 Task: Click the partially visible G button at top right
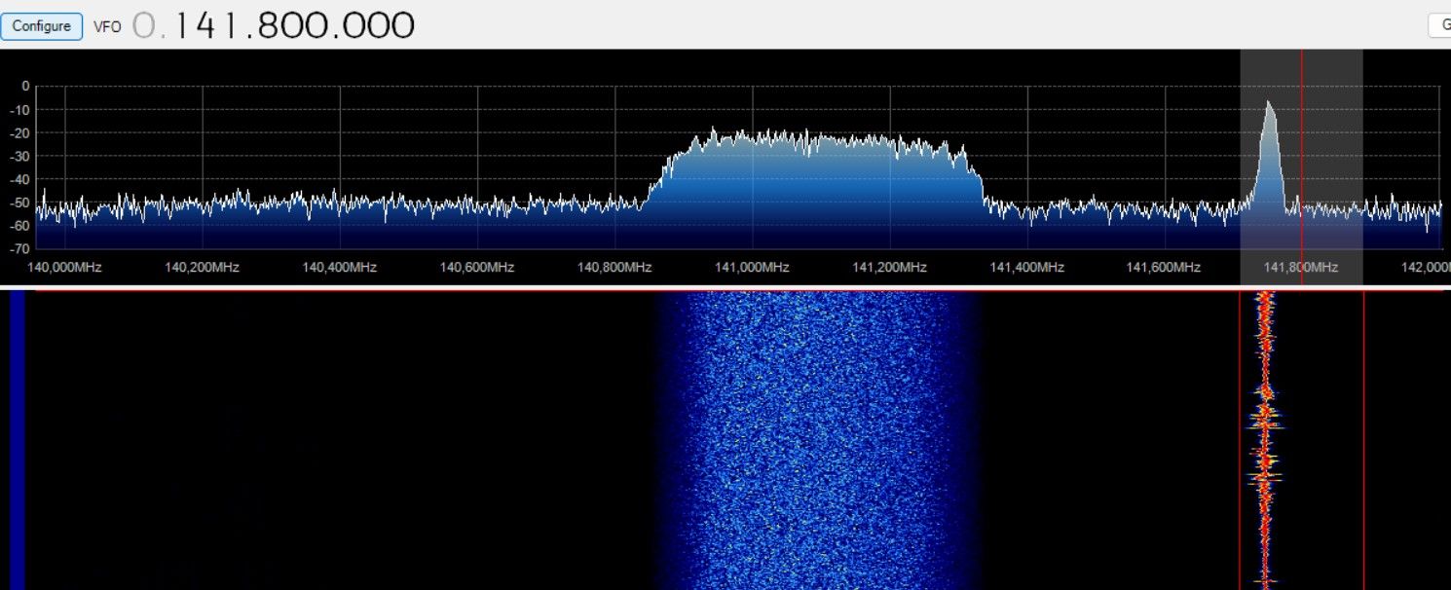(1440, 26)
